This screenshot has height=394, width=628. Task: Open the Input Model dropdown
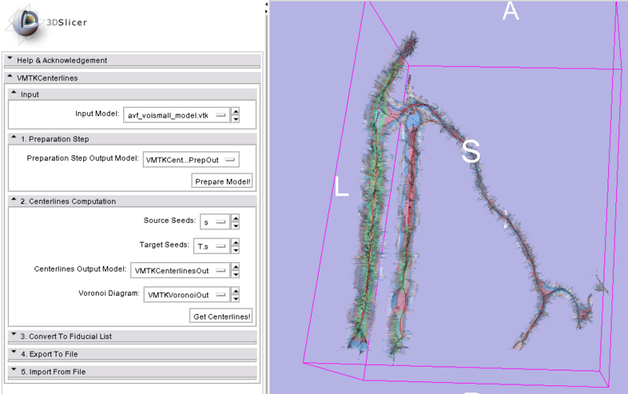176,116
